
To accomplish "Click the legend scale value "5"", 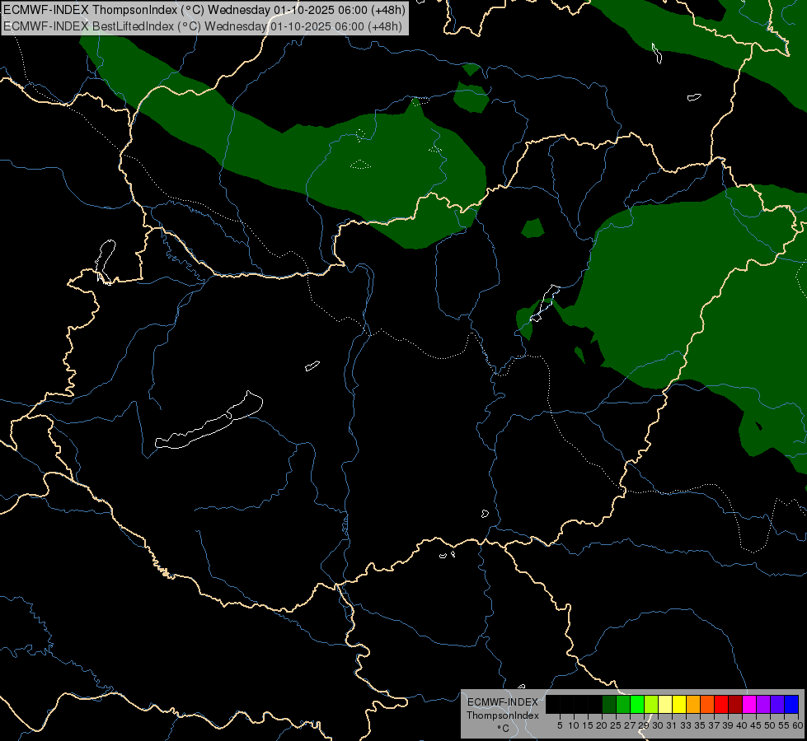I will pyautogui.click(x=560, y=725).
